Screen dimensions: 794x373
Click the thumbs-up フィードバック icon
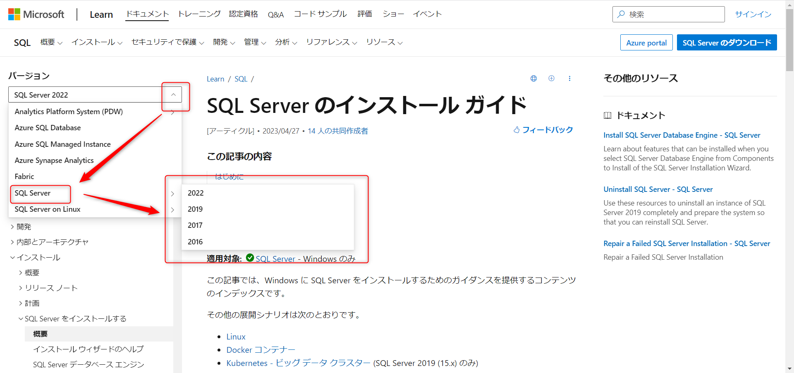click(517, 130)
